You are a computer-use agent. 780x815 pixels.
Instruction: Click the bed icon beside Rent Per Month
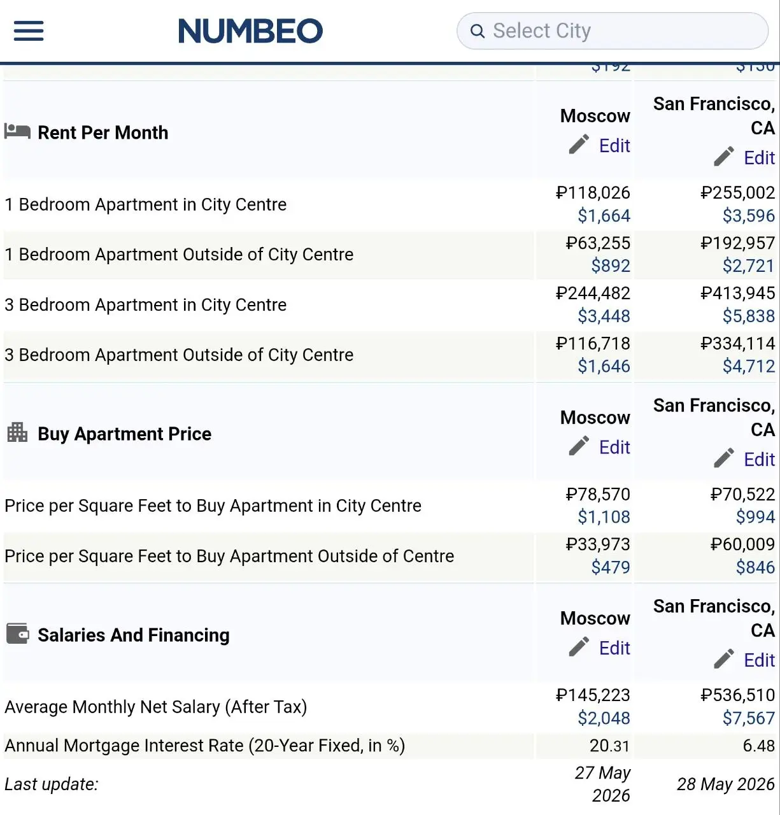pos(17,131)
